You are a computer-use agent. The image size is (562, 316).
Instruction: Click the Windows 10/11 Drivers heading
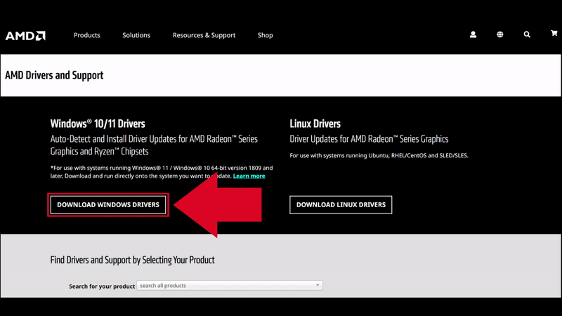(x=98, y=124)
